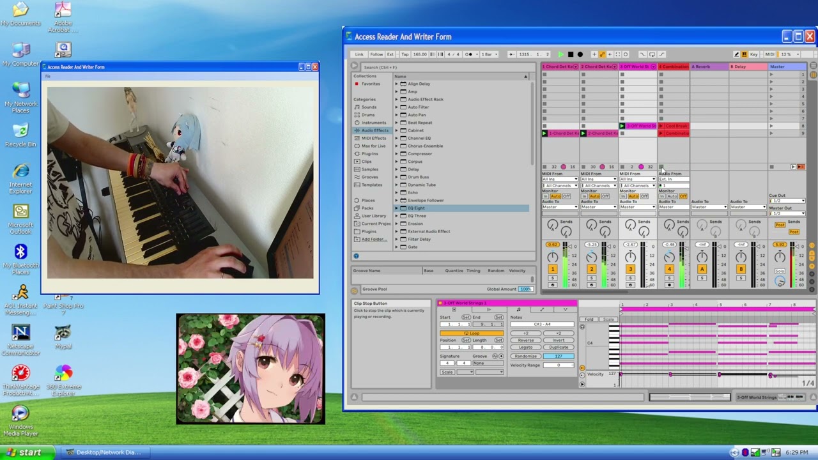This screenshot has height=460, width=818.
Task: Select the Drums browser category
Action: [x=368, y=115]
